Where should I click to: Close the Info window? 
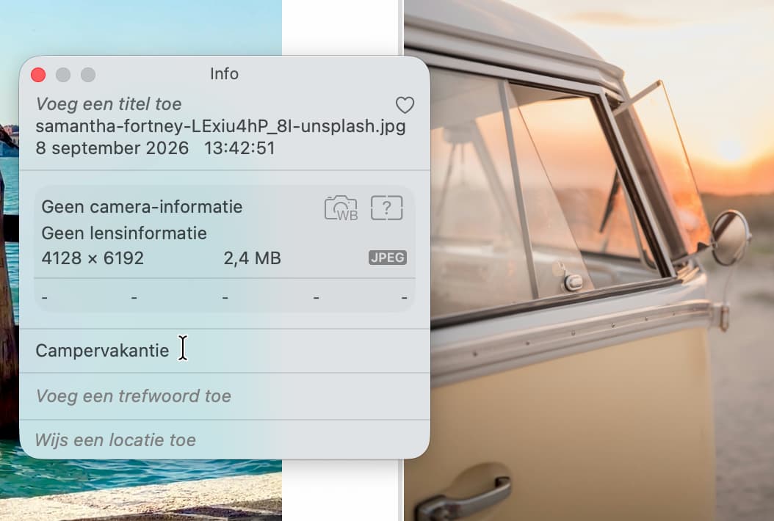(38, 75)
